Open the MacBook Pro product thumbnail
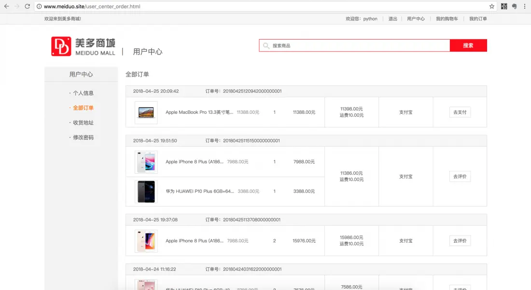This screenshot has width=531, height=290. (146, 112)
